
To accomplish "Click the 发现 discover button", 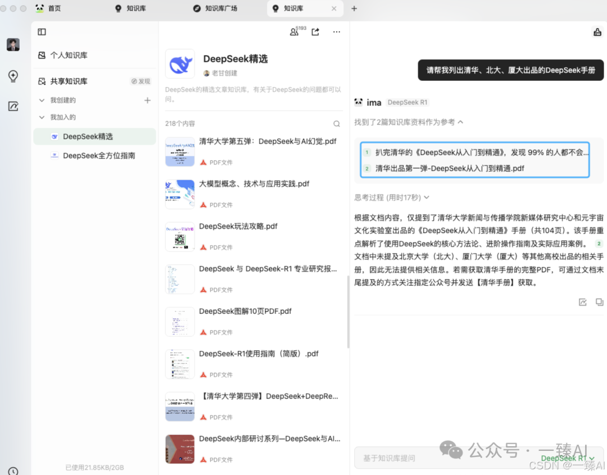I will (141, 81).
